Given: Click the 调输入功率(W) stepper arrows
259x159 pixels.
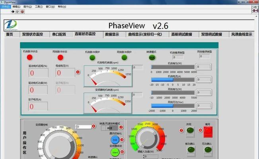Looking at the screenshot, I should 143,156.
